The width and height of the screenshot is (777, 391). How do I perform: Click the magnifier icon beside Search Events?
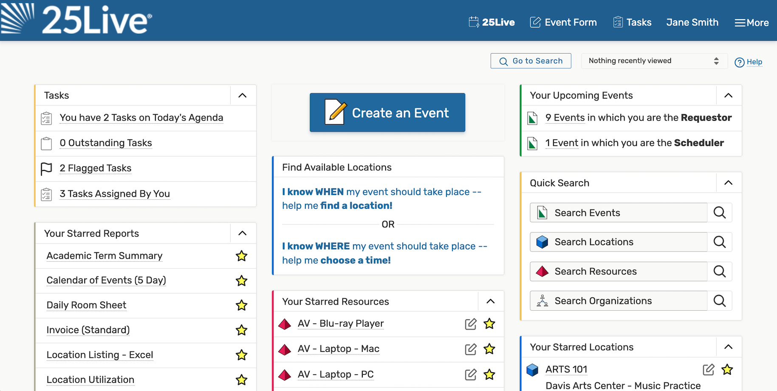(x=720, y=212)
